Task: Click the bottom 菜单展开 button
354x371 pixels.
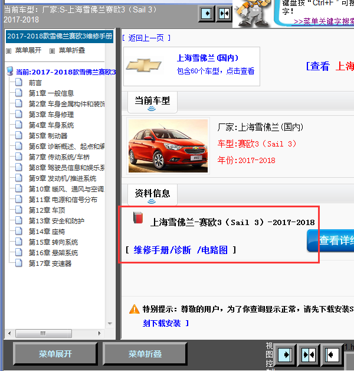Action: click(x=55, y=354)
